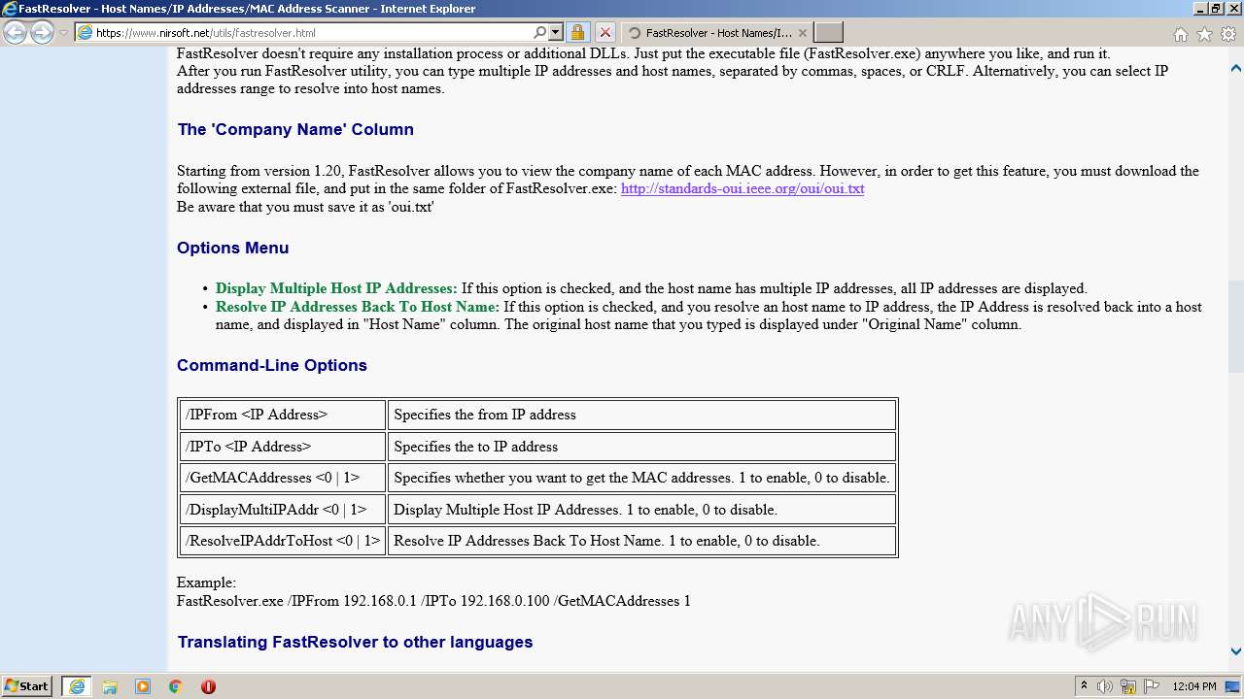Click the 12:04 PM system clock
The image size is (1244, 699).
(x=1194, y=686)
